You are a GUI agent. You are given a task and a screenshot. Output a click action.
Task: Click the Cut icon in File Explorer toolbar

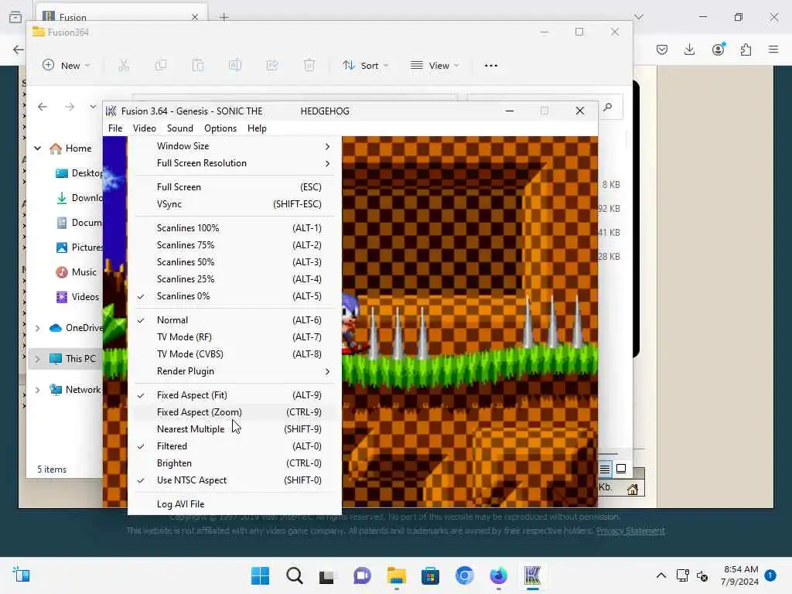124,65
